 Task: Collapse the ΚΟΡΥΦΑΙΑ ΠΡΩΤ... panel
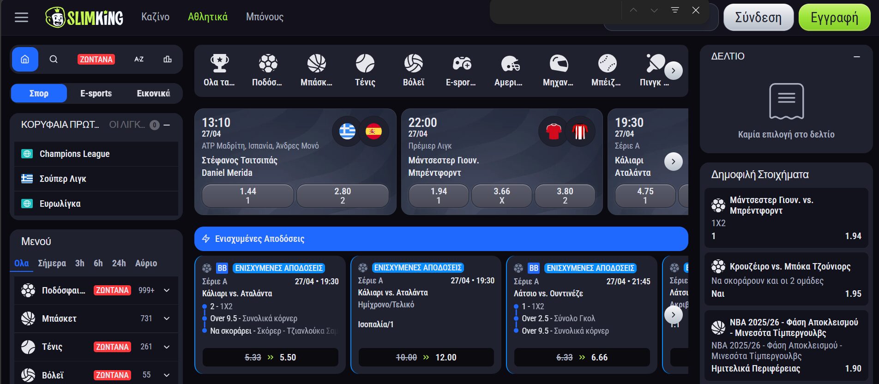point(167,125)
